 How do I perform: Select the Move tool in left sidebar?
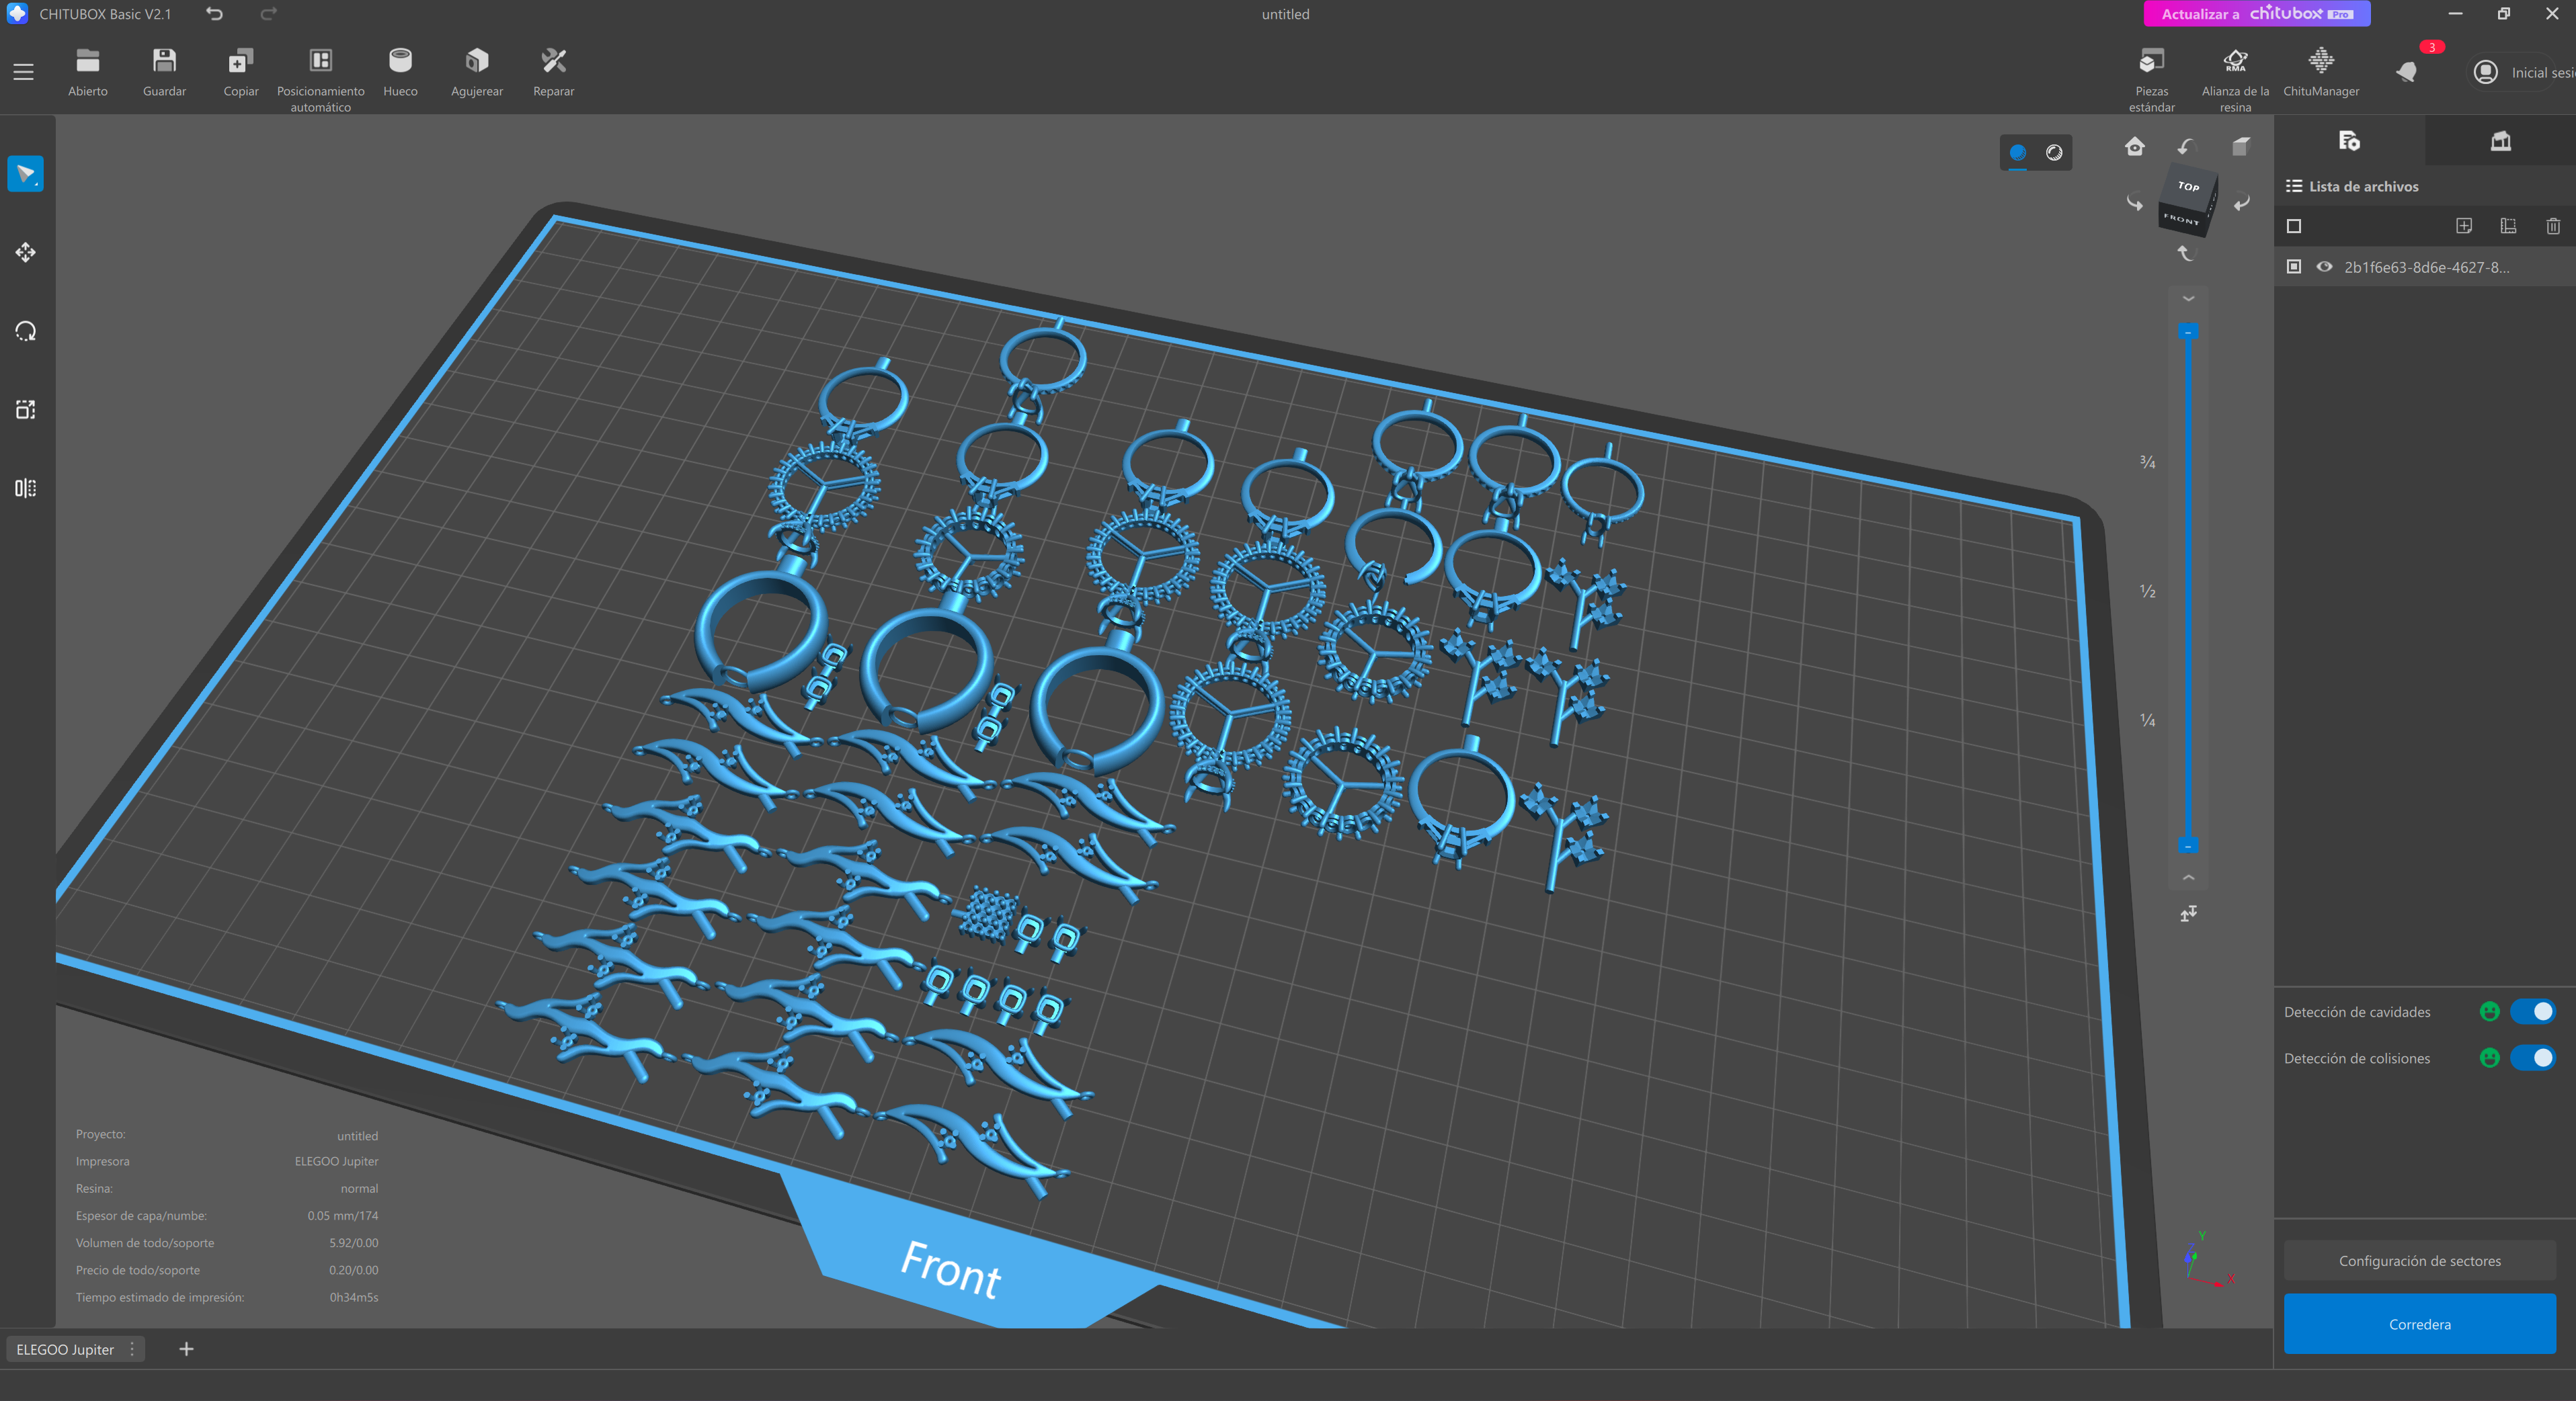point(25,252)
